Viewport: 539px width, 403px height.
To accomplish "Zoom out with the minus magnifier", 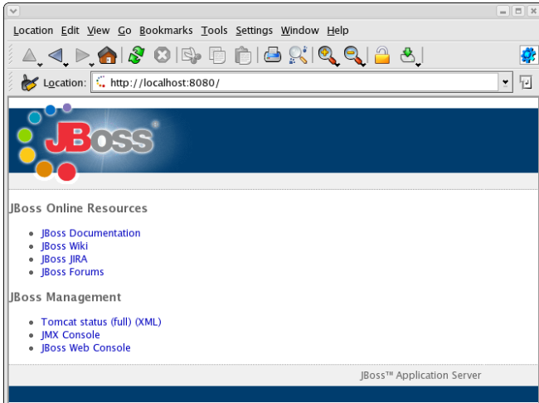I will (x=353, y=56).
